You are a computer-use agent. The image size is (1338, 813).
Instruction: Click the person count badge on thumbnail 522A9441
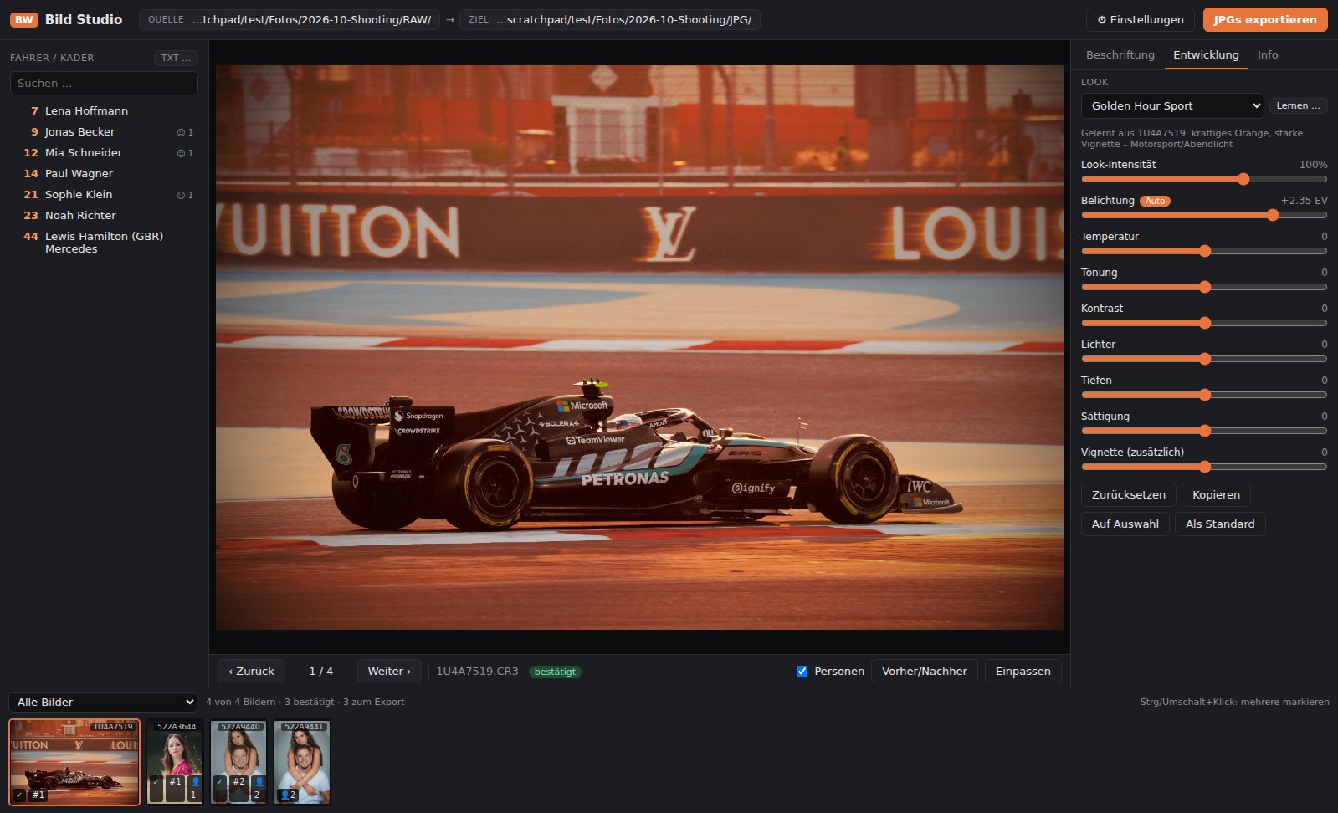(x=287, y=795)
